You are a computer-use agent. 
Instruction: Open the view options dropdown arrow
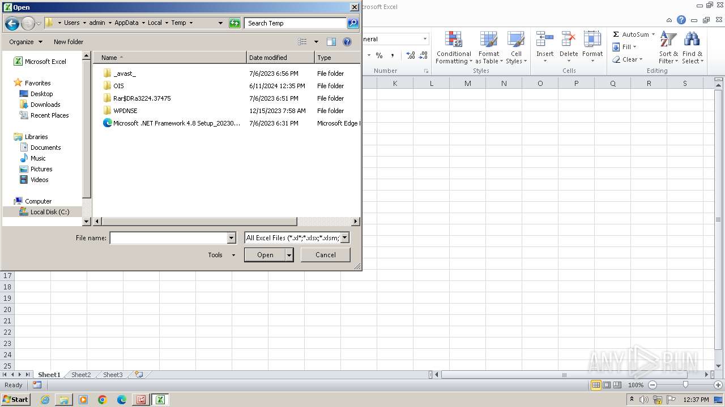[316, 42]
